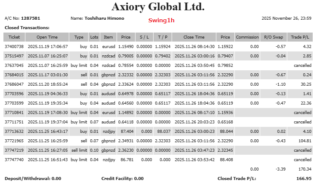Click the R/O Swap column header
The height and width of the screenshot is (183, 314).
(274, 37)
